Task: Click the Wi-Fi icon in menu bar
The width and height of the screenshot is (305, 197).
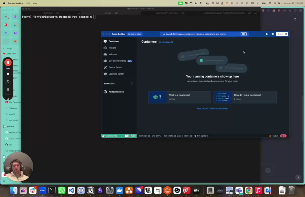Action: (270, 3)
